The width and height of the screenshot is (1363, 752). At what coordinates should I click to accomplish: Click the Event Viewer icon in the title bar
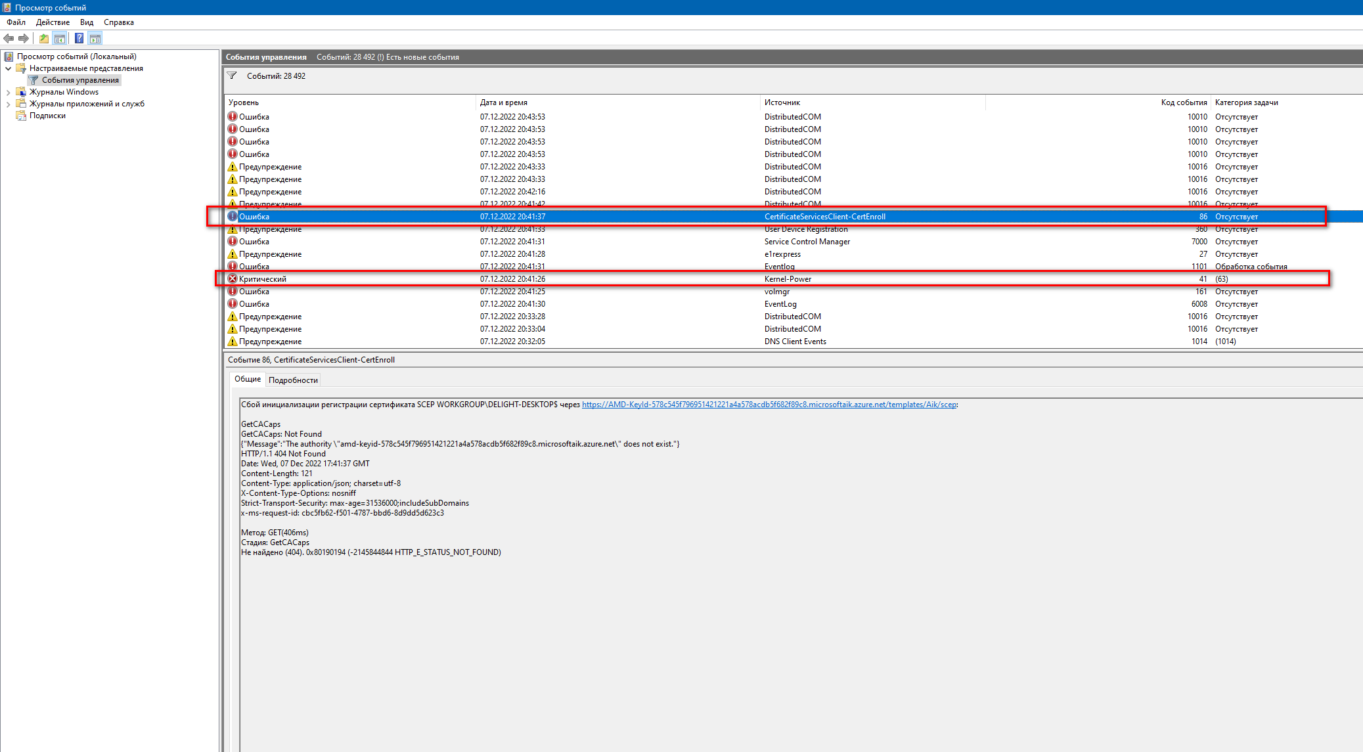[7, 7]
